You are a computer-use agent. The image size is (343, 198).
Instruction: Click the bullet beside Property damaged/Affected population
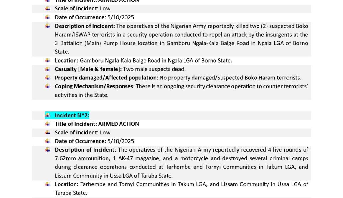[x=48, y=77]
